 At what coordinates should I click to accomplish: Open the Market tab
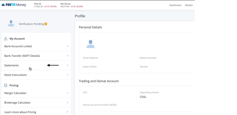tap(189, 5)
